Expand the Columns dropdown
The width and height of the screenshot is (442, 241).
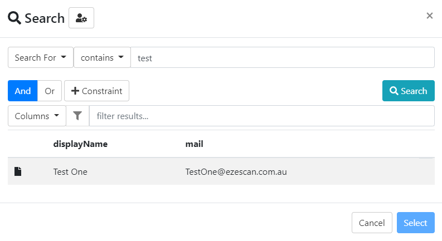(37, 116)
